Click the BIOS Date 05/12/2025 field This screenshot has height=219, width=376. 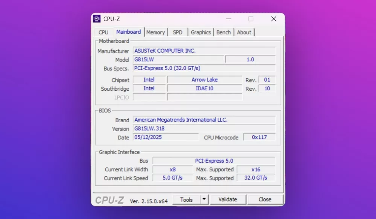pos(165,137)
